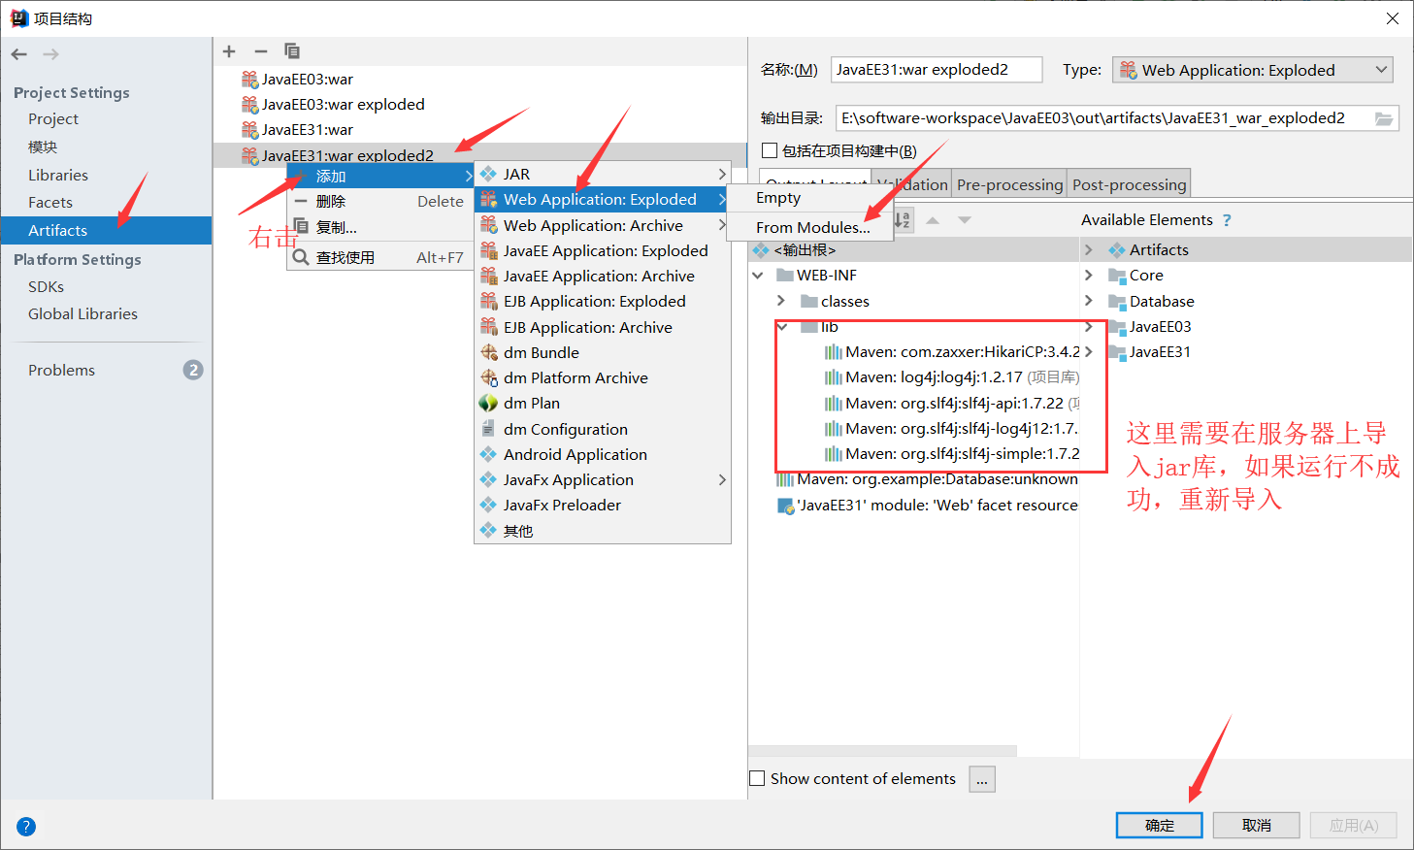Image resolution: width=1414 pixels, height=850 pixels.
Task: Expand the classes folder node
Action: tap(781, 301)
